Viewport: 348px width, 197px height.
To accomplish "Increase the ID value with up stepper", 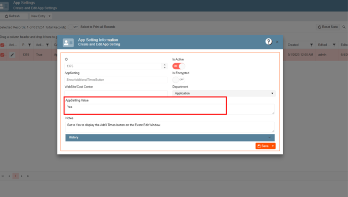I will coord(165,65).
